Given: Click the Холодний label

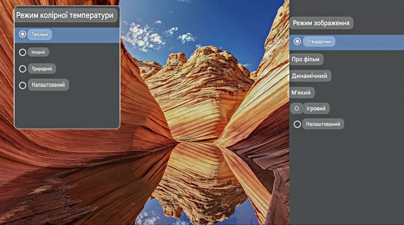Looking at the screenshot, I should 38,52.
